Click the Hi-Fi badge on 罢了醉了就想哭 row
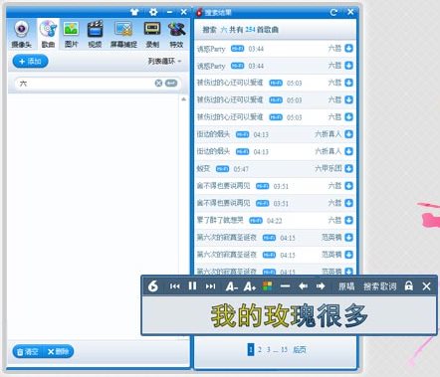Image resolution: width=440 pixels, height=377 pixels. [x=256, y=220]
